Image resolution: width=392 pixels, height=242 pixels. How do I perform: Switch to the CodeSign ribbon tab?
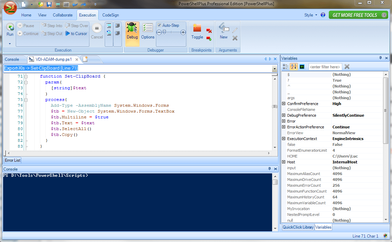[110, 15]
